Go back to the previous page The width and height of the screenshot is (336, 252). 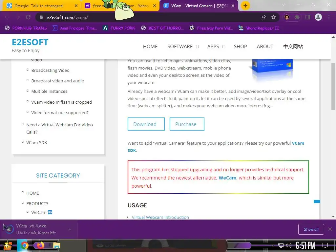point(8,17)
